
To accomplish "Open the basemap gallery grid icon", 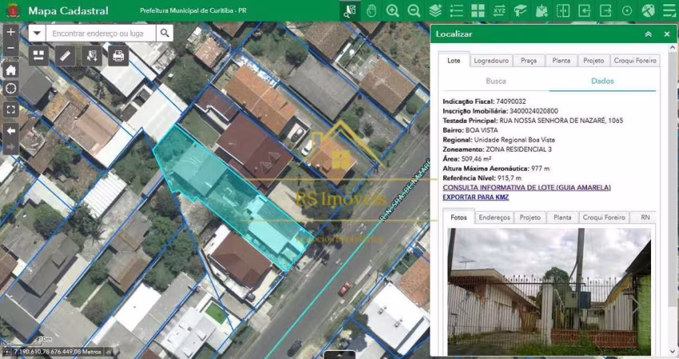I will click(x=478, y=10).
